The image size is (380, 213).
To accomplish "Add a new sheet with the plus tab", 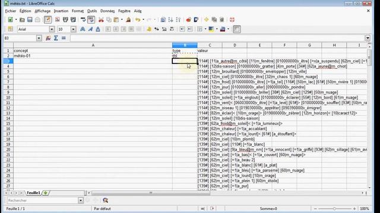I will coord(45,193).
